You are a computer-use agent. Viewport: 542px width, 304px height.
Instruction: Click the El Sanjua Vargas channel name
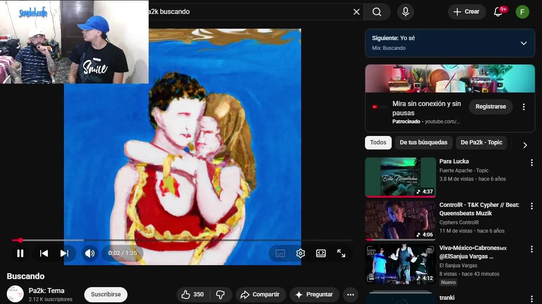pos(458,266)
